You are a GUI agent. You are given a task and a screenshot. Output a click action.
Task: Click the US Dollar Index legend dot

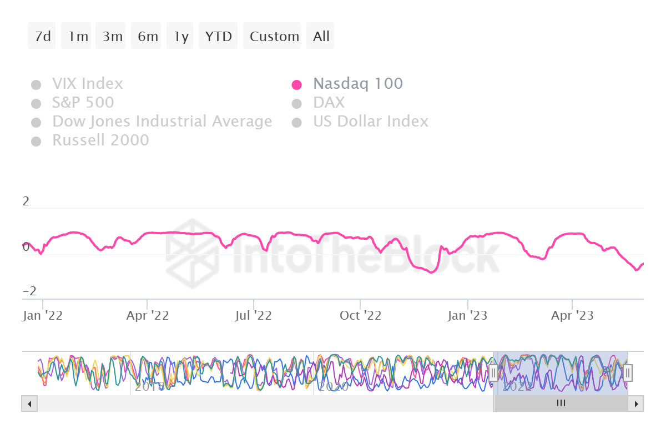(297, 122)
